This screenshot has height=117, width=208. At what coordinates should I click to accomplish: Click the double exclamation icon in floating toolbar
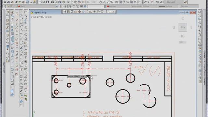point(64,12)
